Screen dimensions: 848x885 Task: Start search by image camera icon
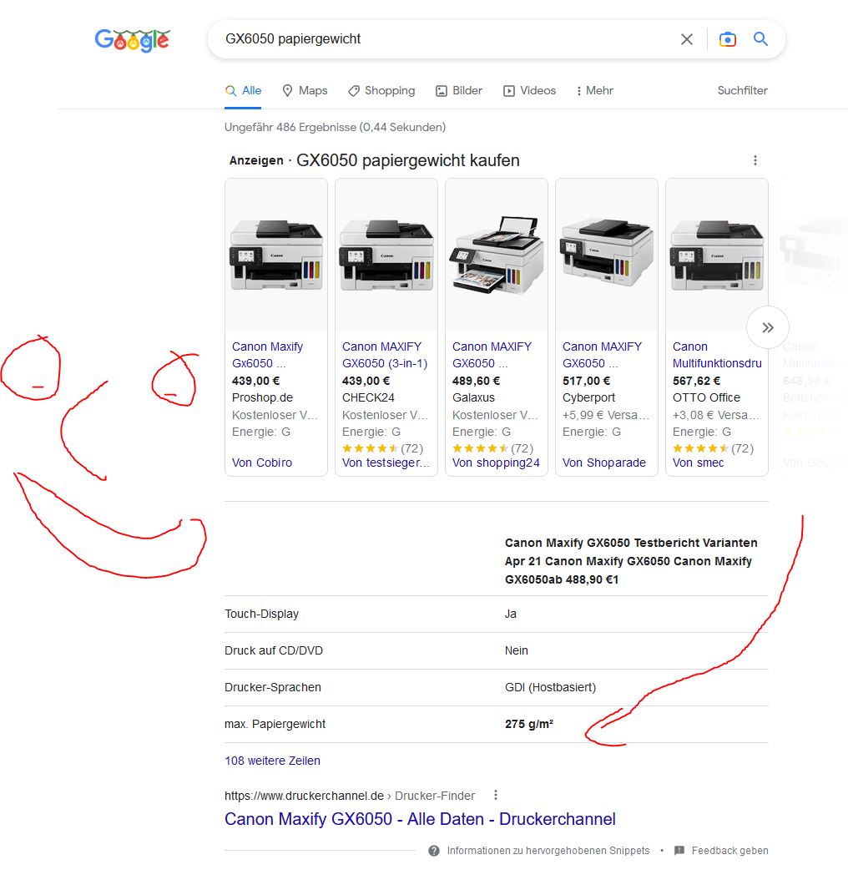[727, 39]
